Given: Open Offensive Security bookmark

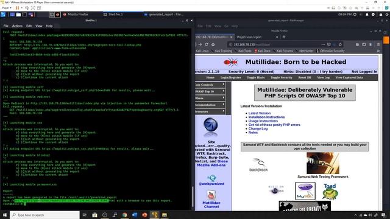Looking at the screenshot, I should tap(330, 51).
